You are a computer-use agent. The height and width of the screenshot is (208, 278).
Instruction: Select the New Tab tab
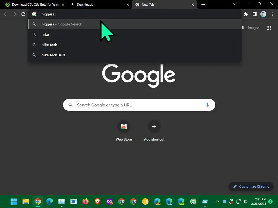pos(164,5)
